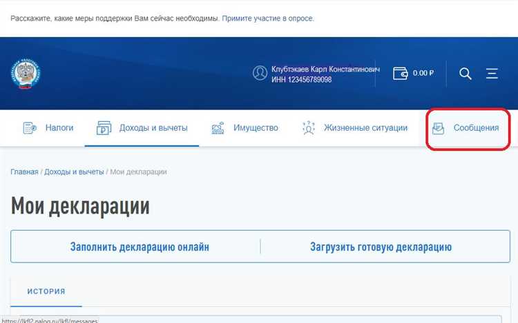The height and width of the screenshot is (323, 518).
Task: Click user name Клубтэкаев Карл Константинович
Action: [x=325, y=69]
